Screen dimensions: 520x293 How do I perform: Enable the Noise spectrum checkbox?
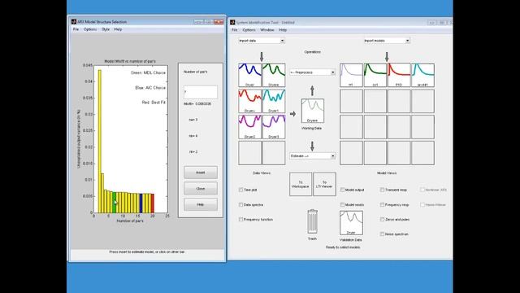pos(382,234)
